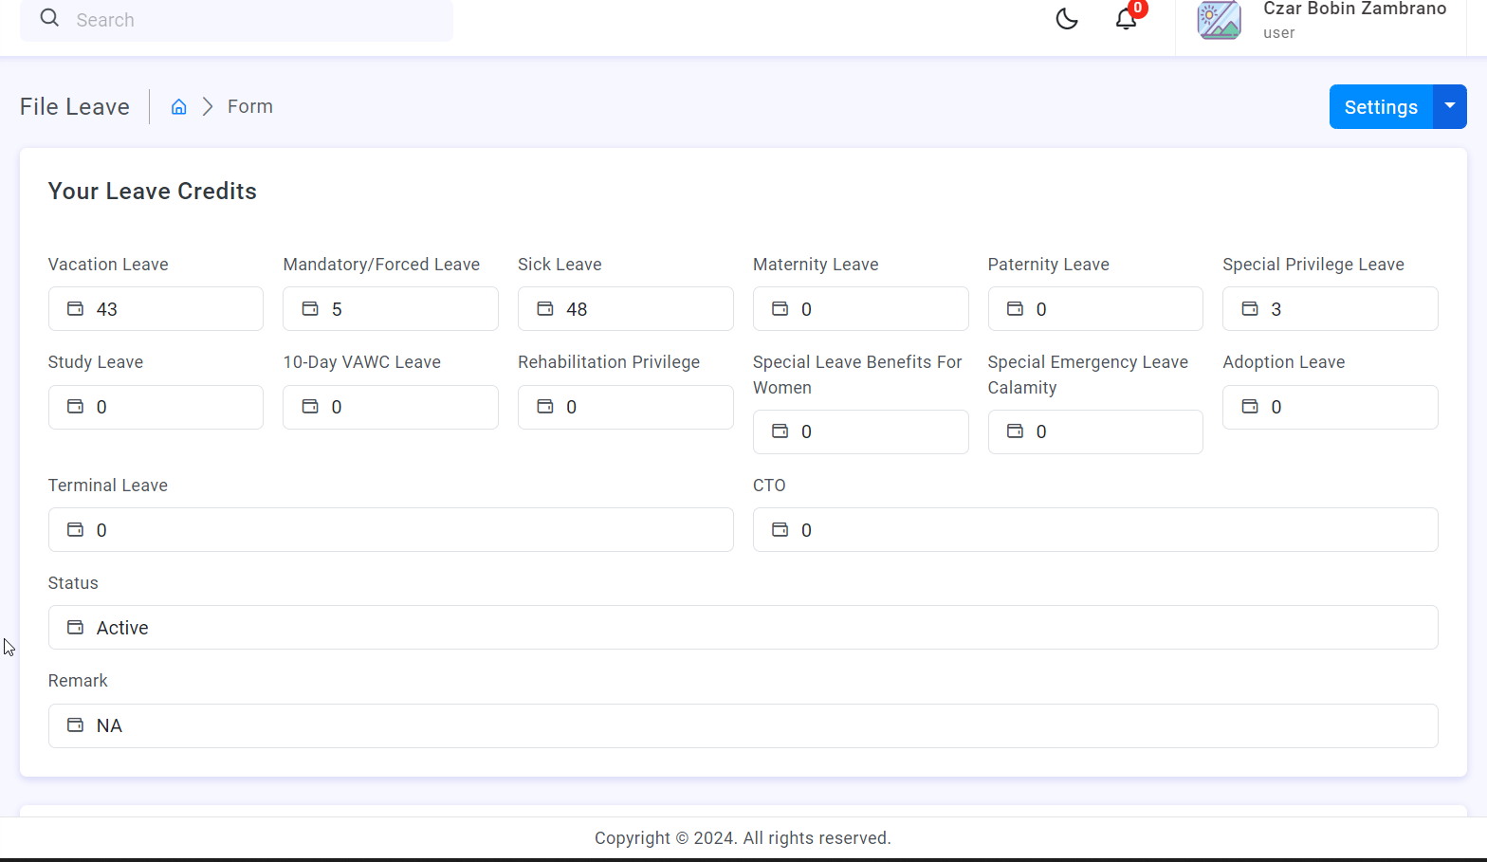Go to home via breadcrumb icon

pos(178,107)
